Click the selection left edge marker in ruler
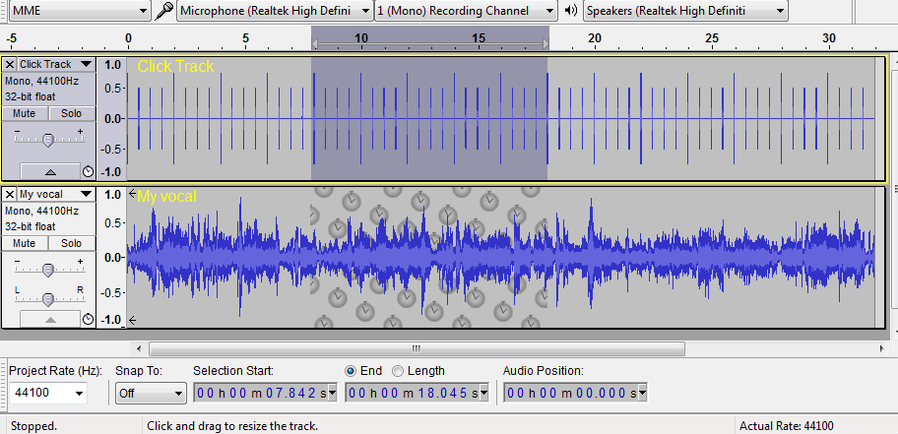 314,44
